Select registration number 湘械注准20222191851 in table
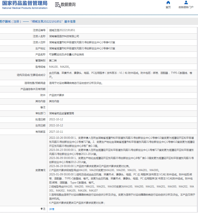Screen dimensions: 198x213 pyautogui.click(x=62, y=30)
